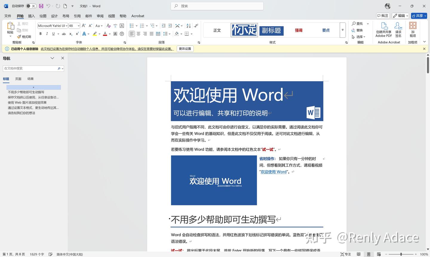The width and height of the screenshot is (430, 257).
Task: Click the search document field in navigation
Action: pos(30,68)
